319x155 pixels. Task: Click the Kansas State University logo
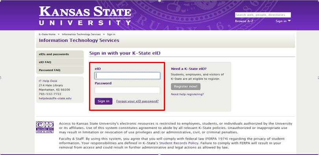(x=85, y=16)
